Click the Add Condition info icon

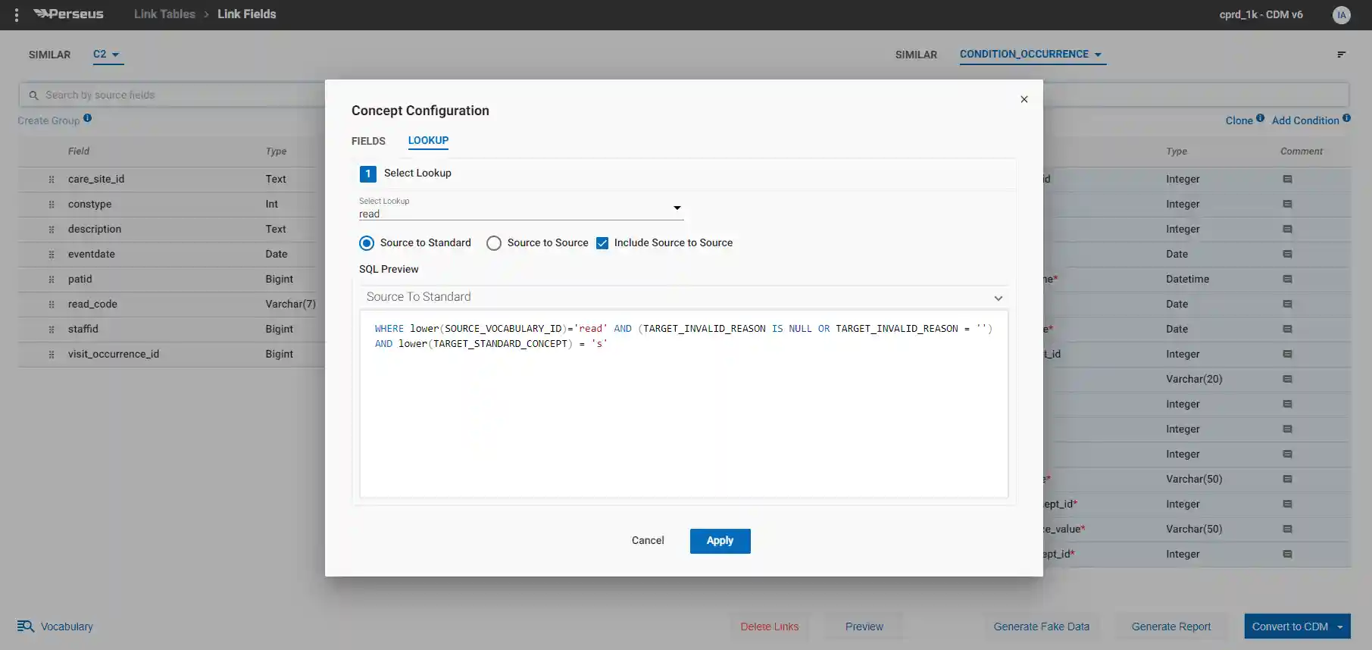click(x=1346, y=117)
